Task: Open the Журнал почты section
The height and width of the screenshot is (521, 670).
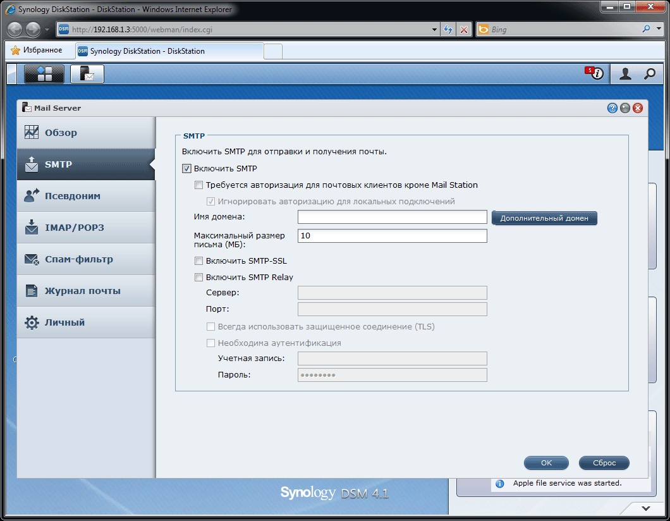Action: (x=86, y=291)
